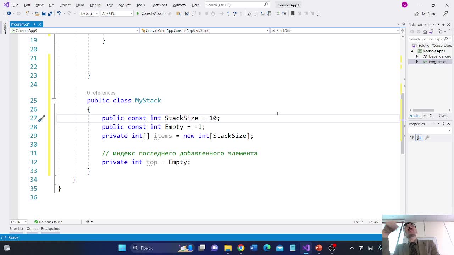This screenshot has width=454, height=255.
Task: Click the Find in Files icon
Action: tap(178, 13)
